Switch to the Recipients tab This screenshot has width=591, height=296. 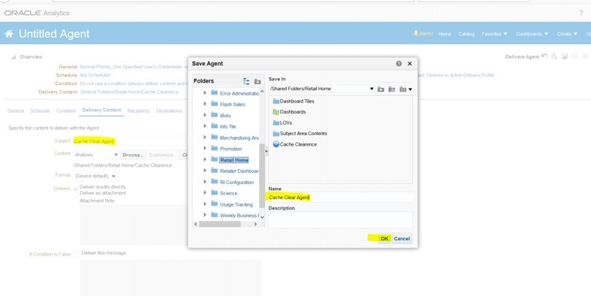(x=138, y=111)
